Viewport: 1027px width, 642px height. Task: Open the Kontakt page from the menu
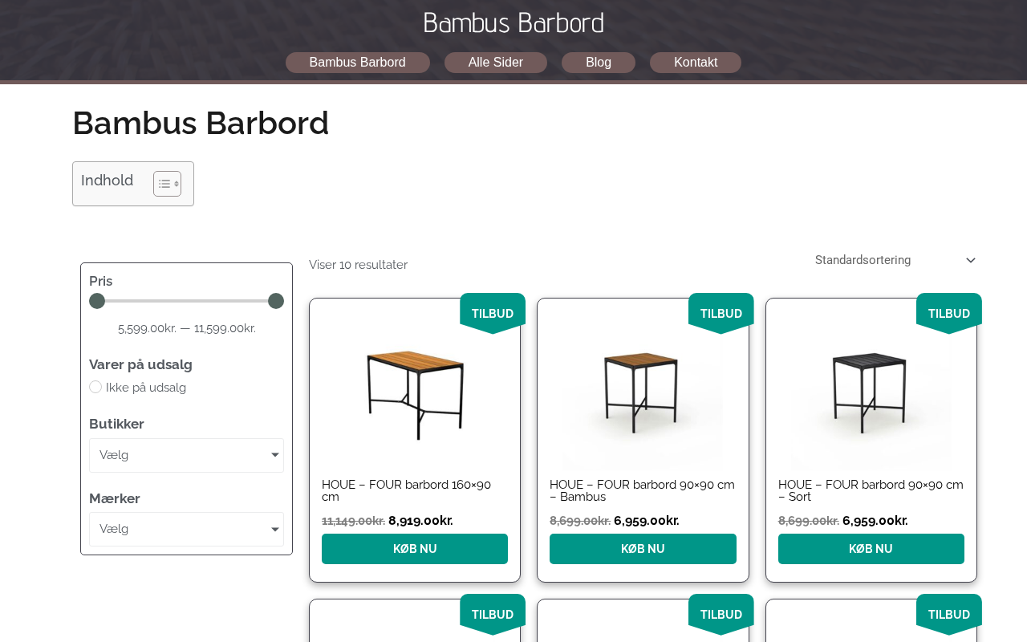coord(696,63)
